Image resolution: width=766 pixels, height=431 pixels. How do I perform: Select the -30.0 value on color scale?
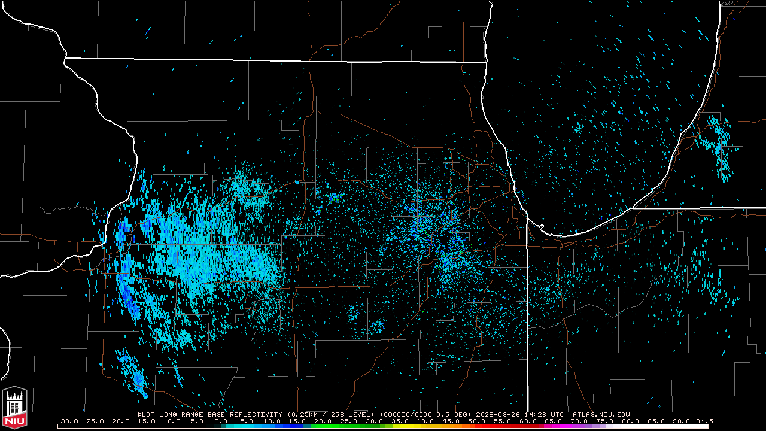68,421
